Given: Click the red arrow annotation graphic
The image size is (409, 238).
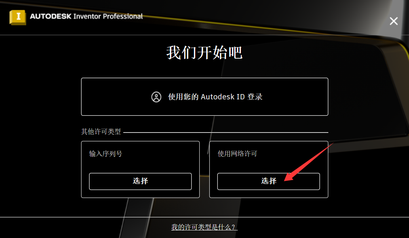Looking at the screenshot, I should tap(309, 162).
